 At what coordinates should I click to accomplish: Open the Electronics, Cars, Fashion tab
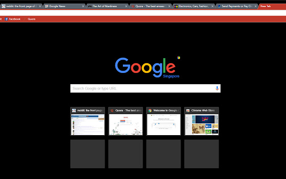pyautogui.click(x=194, y=6)
